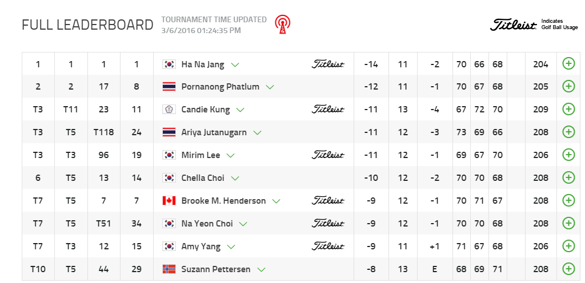Viewport: 585px width, 283px height.
Task: Click the live broadcast tower icon
Action: [x=281, y=24]
